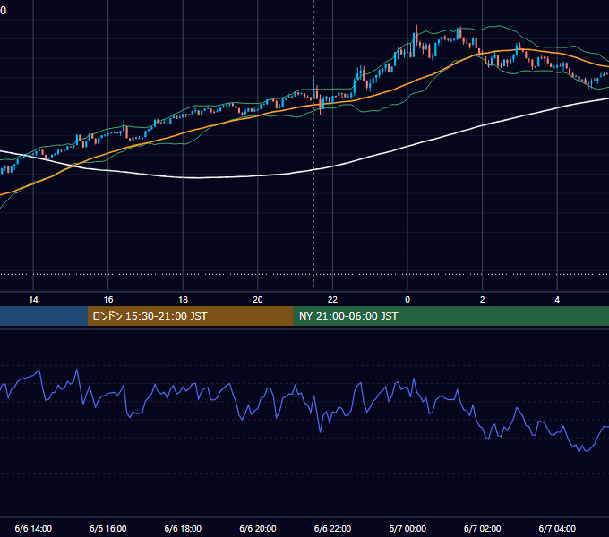Click hour label 14 on price chart axis
Viewport: 609px width, 537px height.
tap(33, 300)
